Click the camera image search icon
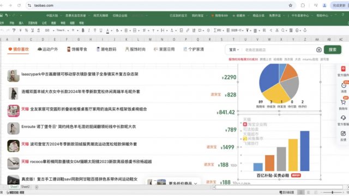Image resolution: width=349 pixels, height=196 pixels. click(x=318, y=50)
